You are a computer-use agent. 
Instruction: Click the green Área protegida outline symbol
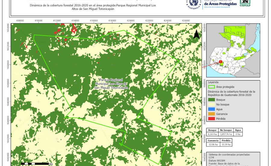[x=211, y=87]
